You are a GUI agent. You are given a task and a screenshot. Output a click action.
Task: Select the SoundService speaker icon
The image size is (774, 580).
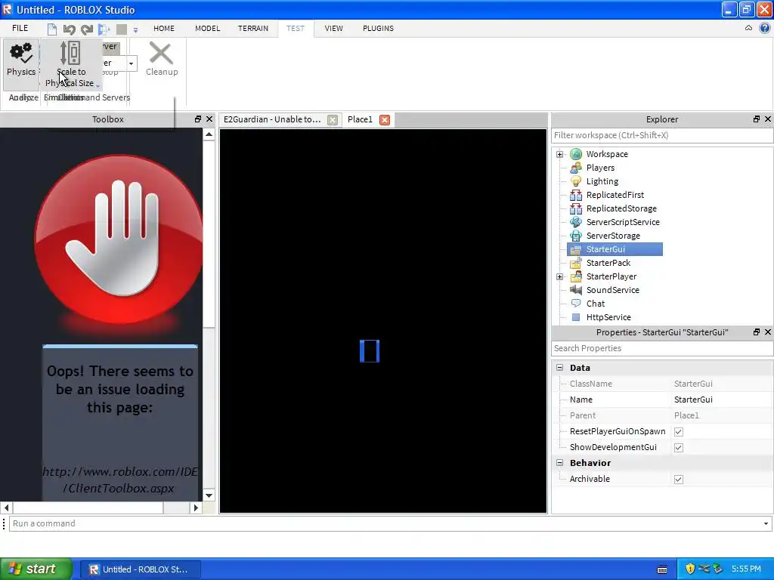(575, 290)
